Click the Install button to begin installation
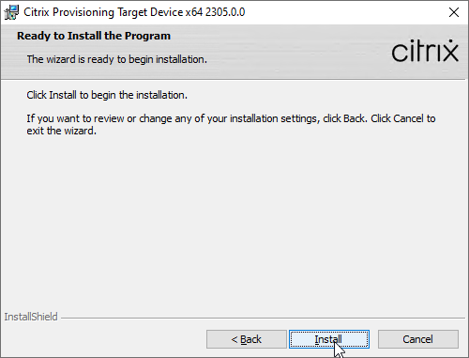Image resolution: width=469 pixels, height=358 pixels. click(329, 339)
